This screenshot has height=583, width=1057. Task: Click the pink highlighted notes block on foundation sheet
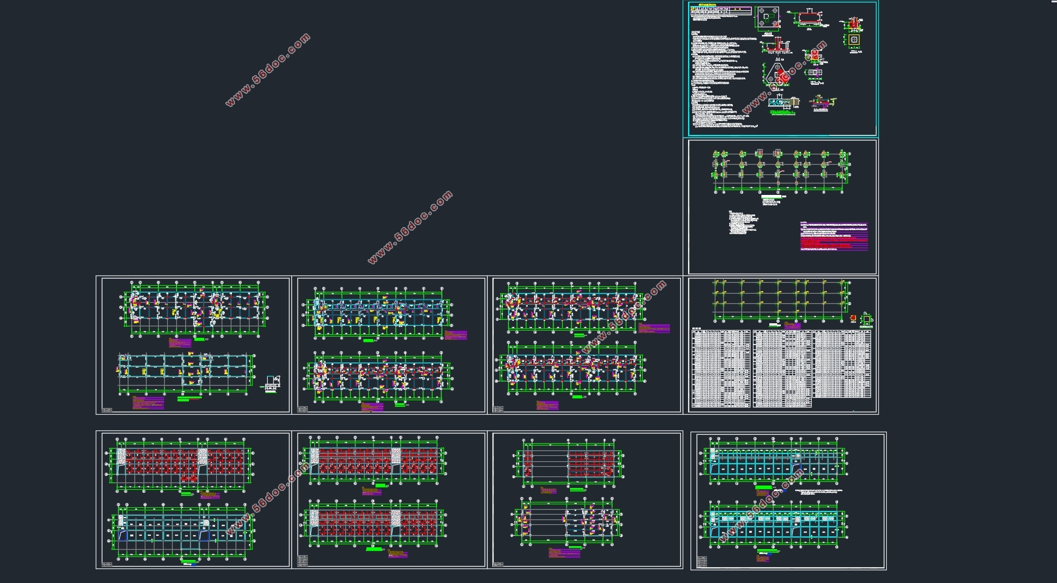click(833, 237)
